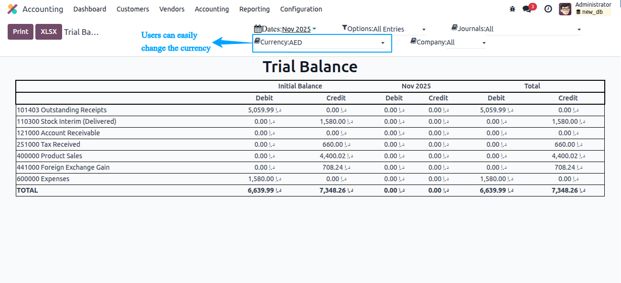This screenshot has height=283, width=621.
Task: Open the activities clock icon
Action: click(548, 9)
